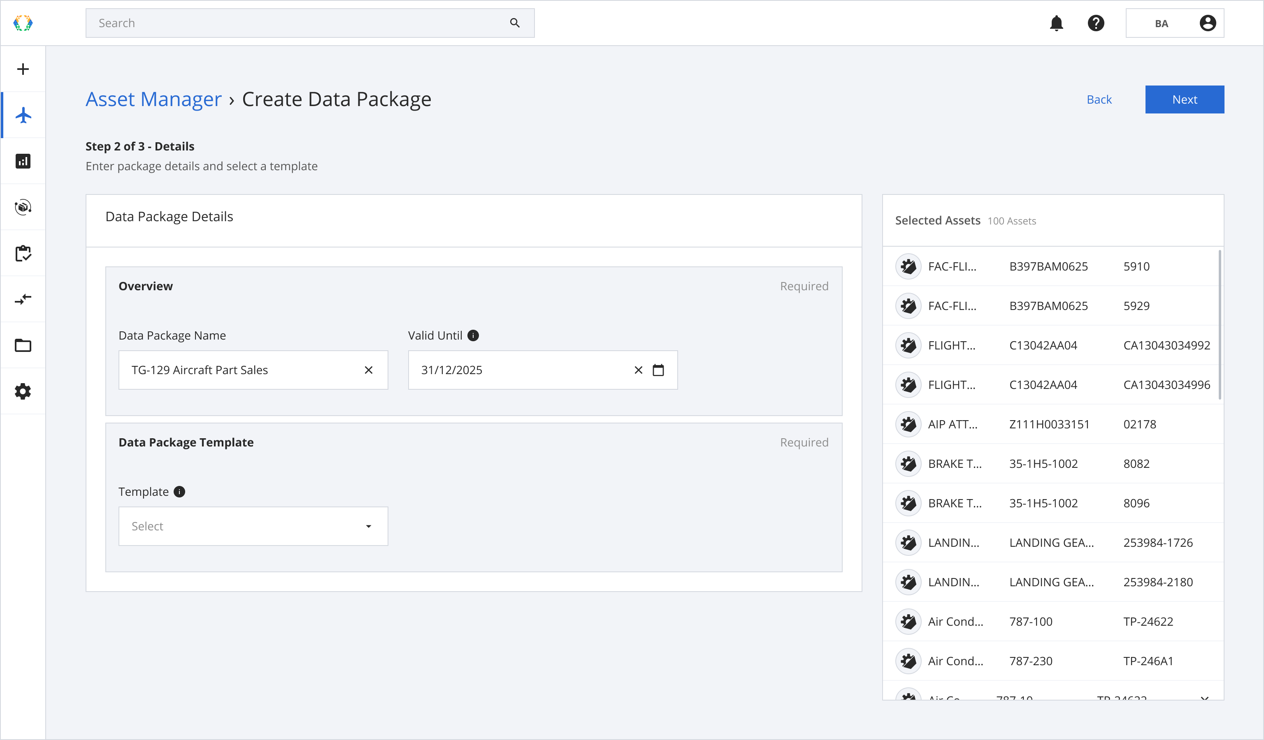Open the airplane Asset Manager sidebar icon
This screenshot has width=1264, height=740.
pos(23,115)
